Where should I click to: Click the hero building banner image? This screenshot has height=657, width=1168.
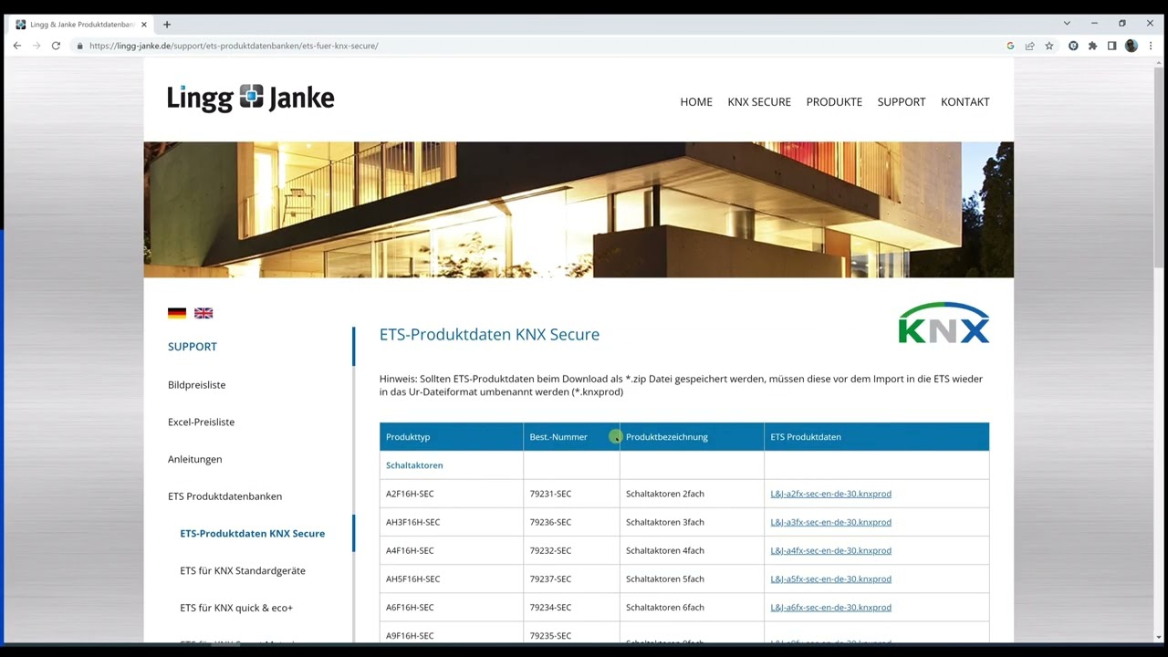click(x=579, y=210)
